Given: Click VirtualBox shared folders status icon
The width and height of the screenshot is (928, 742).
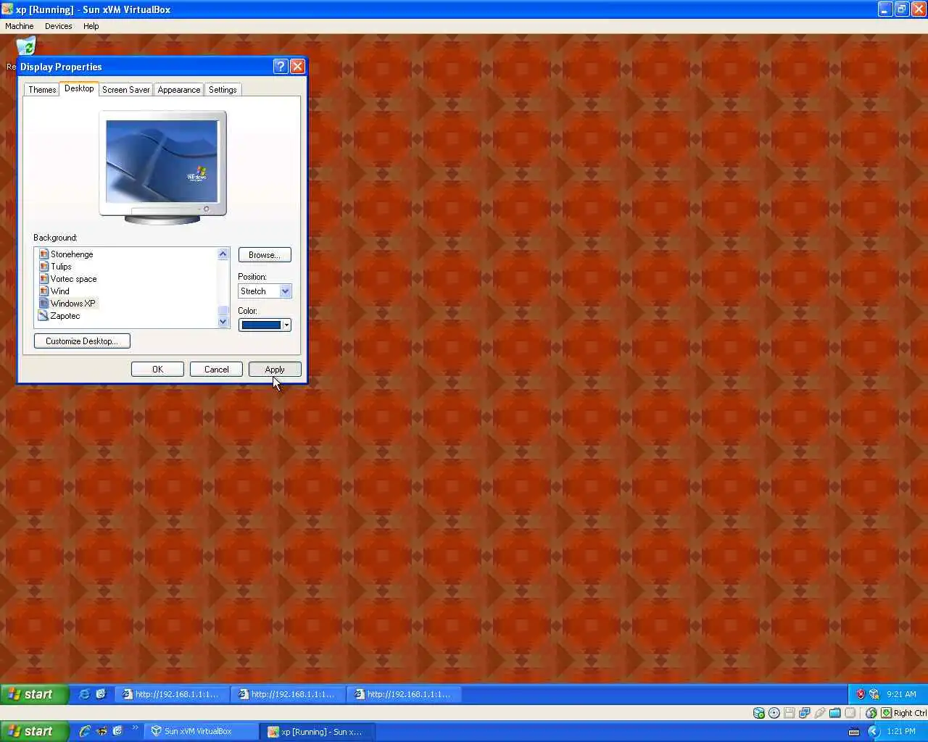Looking at the screenshot, I should point(835,713).
